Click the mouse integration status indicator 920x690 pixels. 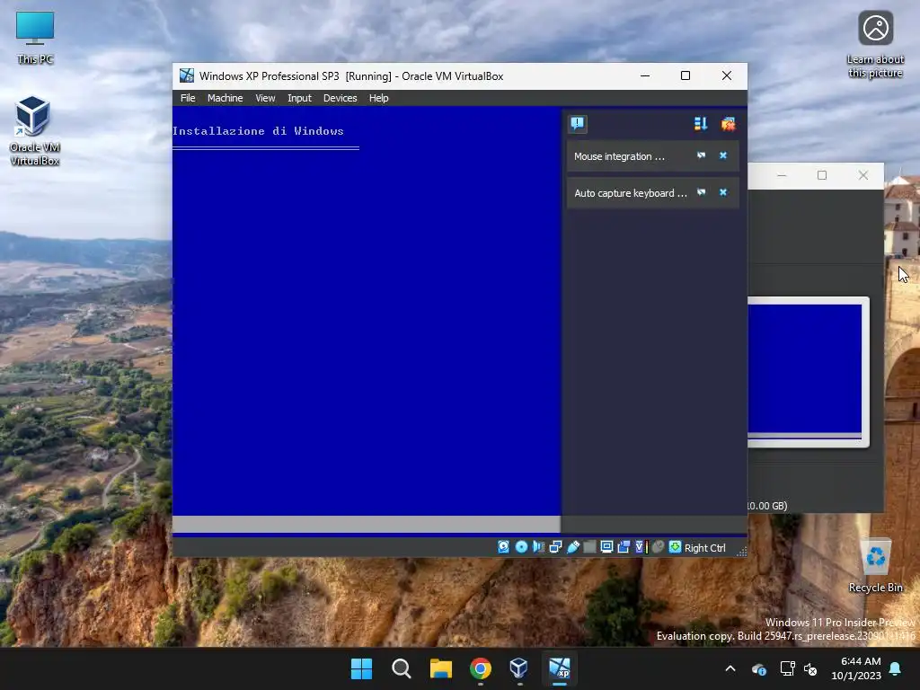(658, 547)
